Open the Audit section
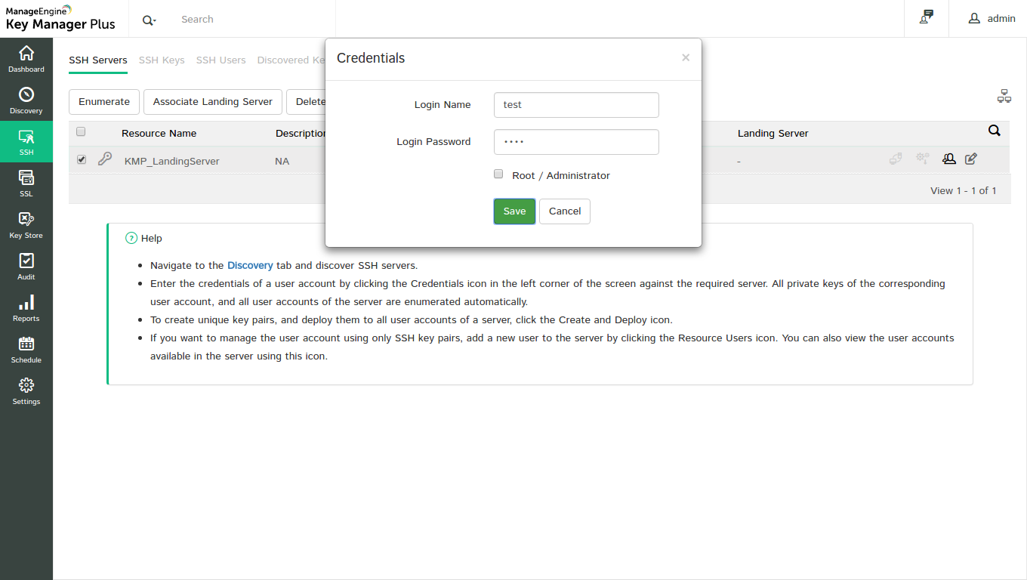The height and width of the screenshot is (580, 1027). click(26, 267)
